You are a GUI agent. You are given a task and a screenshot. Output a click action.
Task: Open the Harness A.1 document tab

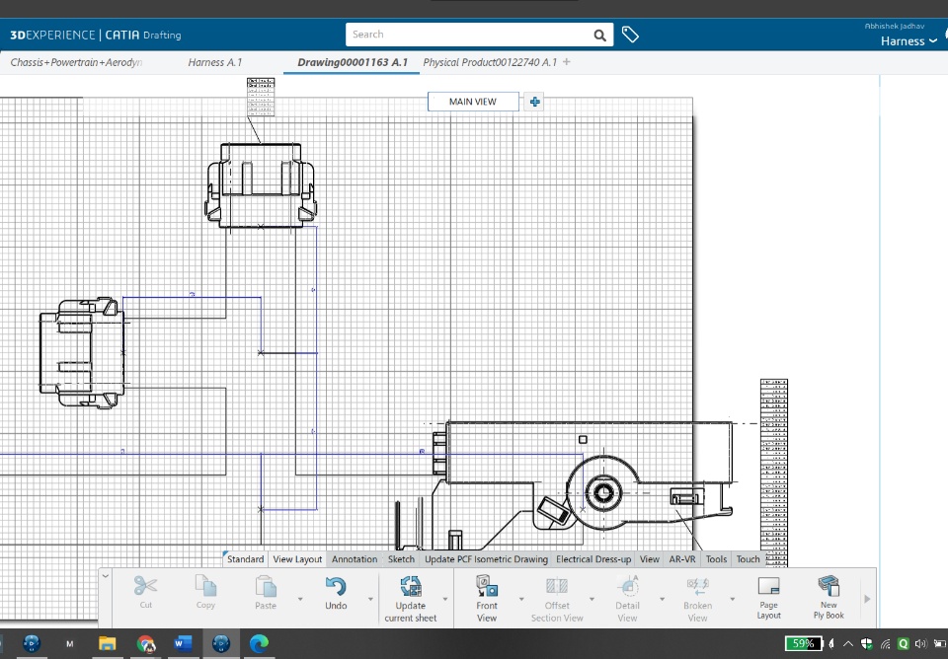[x=214, y=62]
